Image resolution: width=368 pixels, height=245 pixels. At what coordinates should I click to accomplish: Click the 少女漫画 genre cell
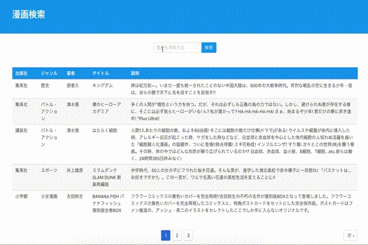(x=49, y=196)
